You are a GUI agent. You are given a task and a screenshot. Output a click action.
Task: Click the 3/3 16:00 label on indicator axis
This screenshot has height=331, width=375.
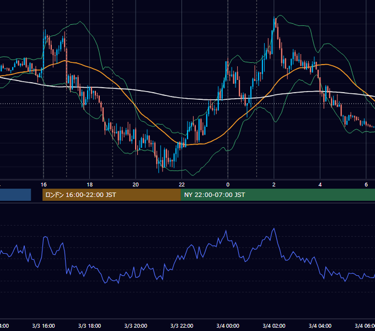44,326
